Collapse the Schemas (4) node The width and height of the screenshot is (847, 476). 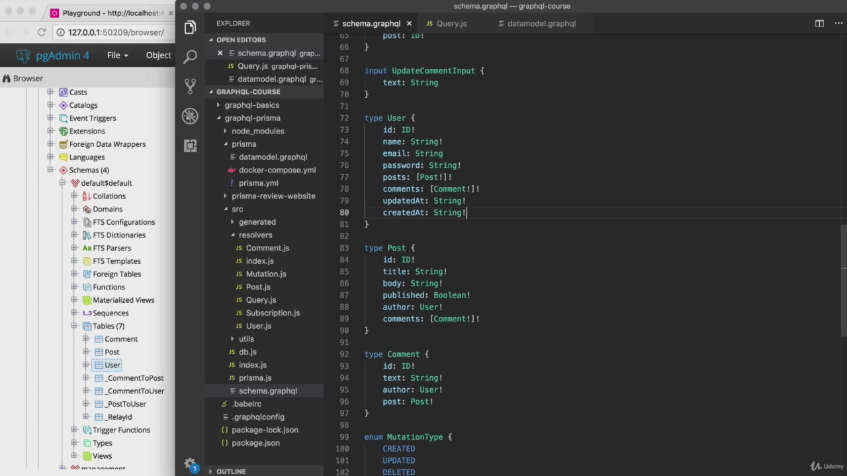tap(50, 170)
